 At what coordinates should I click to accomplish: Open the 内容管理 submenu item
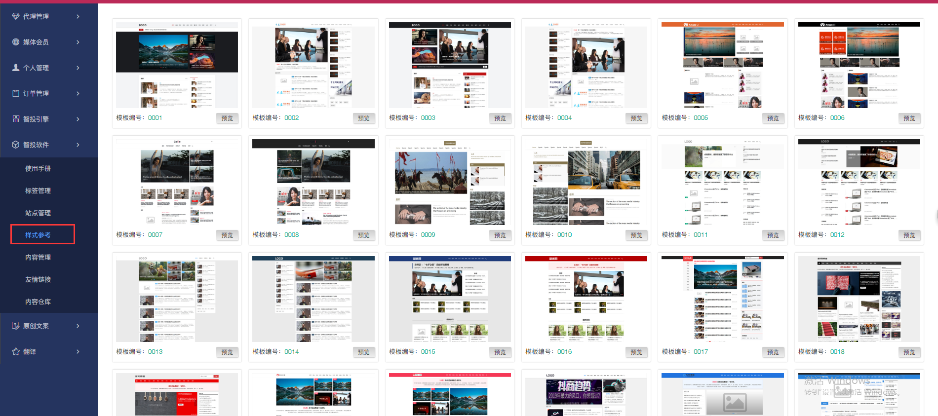pos(38,257)
